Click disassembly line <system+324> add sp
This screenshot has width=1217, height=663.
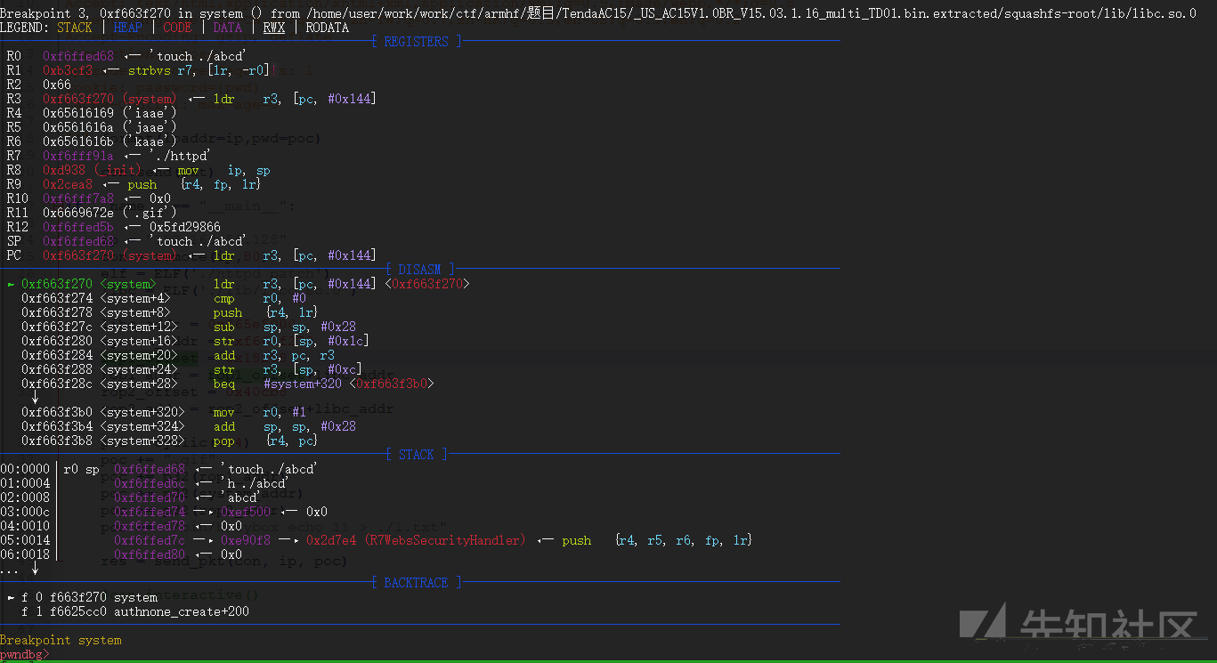[189, 426]
